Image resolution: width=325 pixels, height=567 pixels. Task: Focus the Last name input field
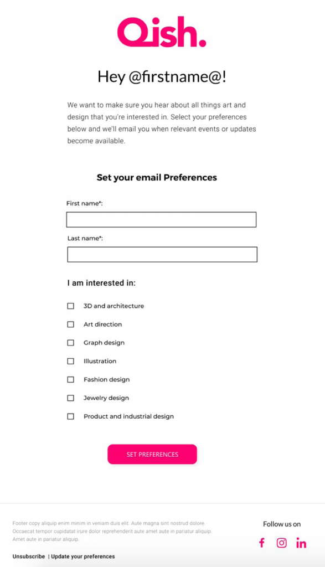point(162,255)
